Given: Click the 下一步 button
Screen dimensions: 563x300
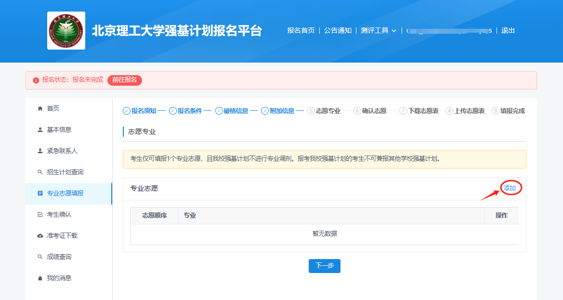Looking at the screenshot, I should [325, 266].
